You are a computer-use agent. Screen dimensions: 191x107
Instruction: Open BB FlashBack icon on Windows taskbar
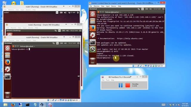click(50, 105)
